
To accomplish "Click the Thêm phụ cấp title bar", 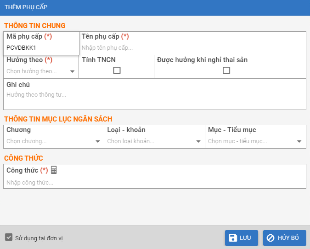I will tap(155, 7).
